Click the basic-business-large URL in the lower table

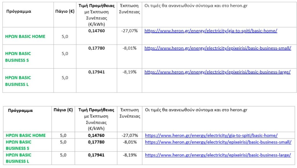point(218,155)
